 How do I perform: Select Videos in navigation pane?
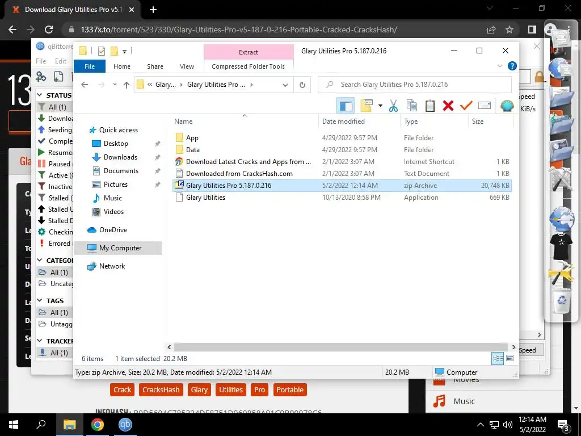tap(113, 212)
